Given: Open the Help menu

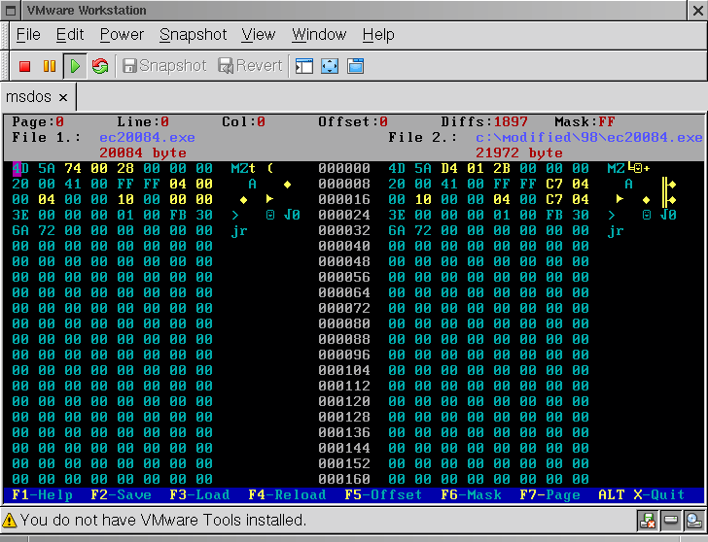Looking at the screenshot, I should [x=378, y=35].
